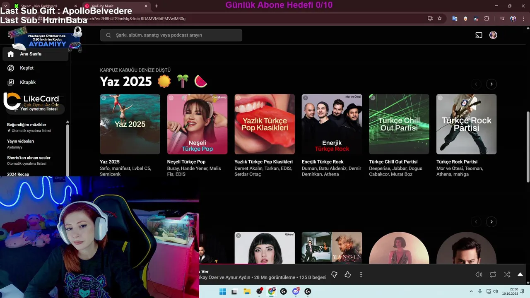Open Discord from the taskbar
This screenshot has height=298, width=530.
point(296,291)
